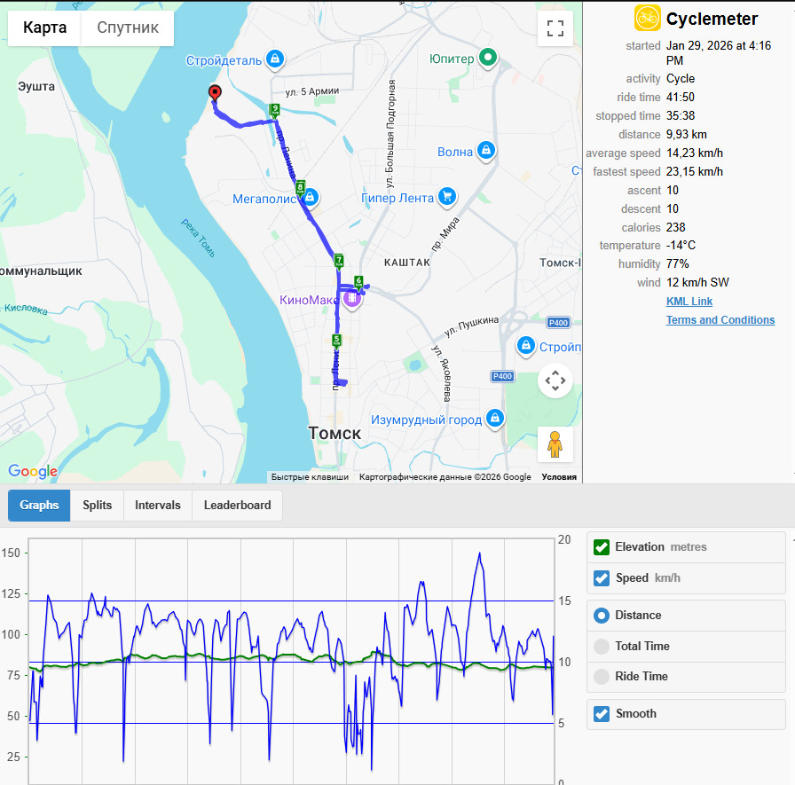The height and width of the screenshot is (785, 795).
Task: Select the Юпитер map marker
Action: (x=488, y=58)
